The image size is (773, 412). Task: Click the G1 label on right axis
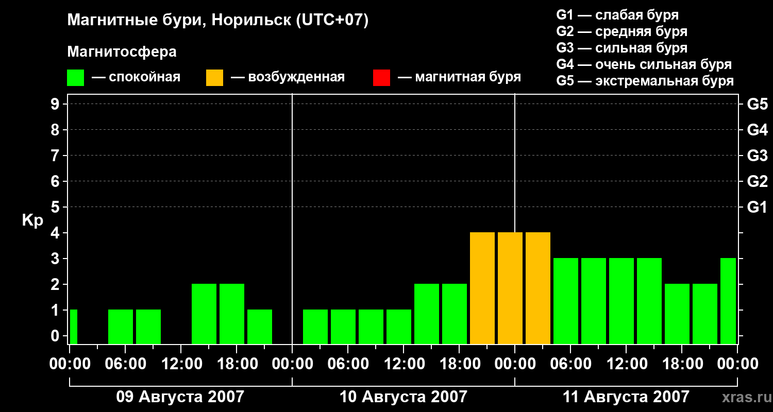(757, 207)
